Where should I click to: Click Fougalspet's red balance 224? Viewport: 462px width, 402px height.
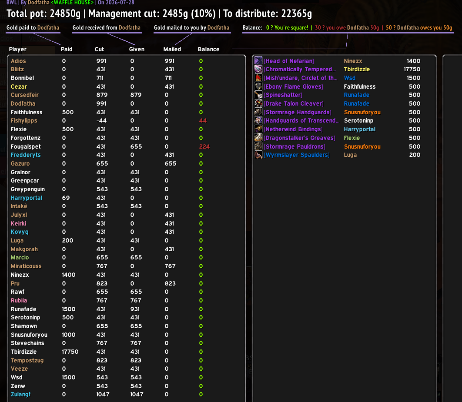click(204, 146)
